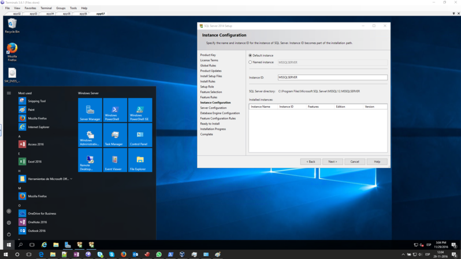Click the Back button in setup

pos(310,162)
